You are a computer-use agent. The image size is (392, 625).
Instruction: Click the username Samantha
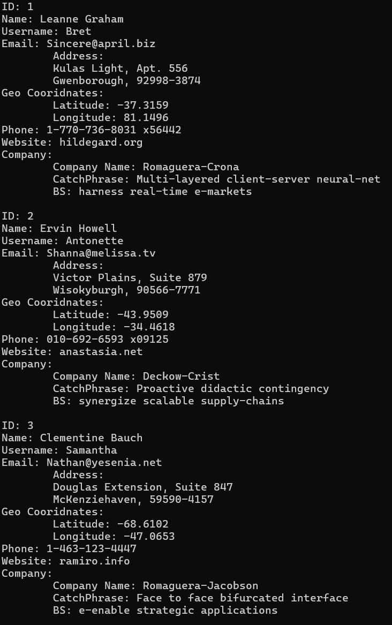pos(91,450)
